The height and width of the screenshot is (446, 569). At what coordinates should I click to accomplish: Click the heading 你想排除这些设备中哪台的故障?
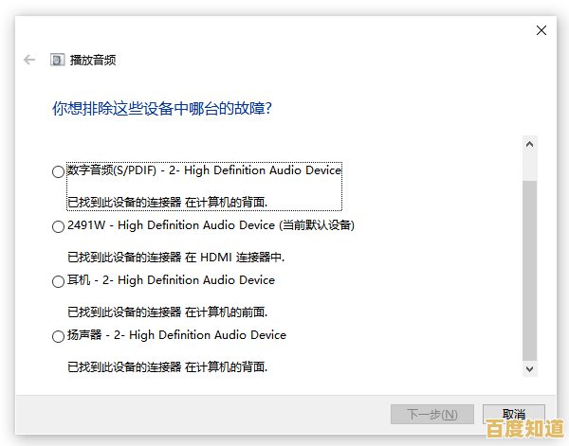(x=162, y=109)
